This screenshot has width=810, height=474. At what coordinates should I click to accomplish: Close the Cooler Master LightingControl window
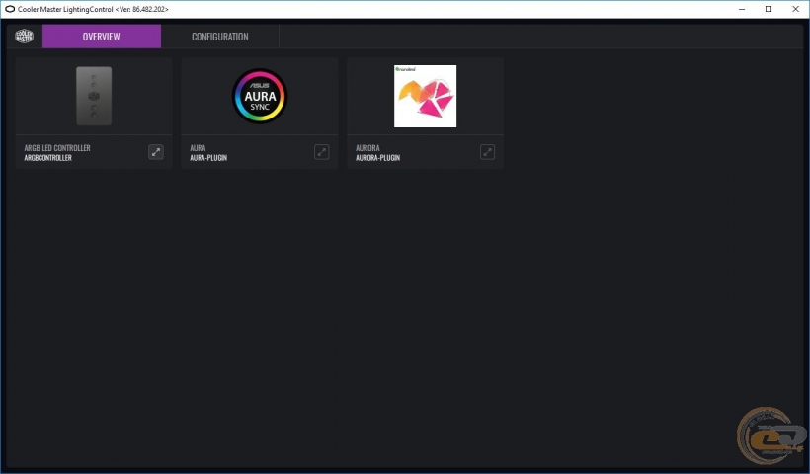(x=796, y=8)
